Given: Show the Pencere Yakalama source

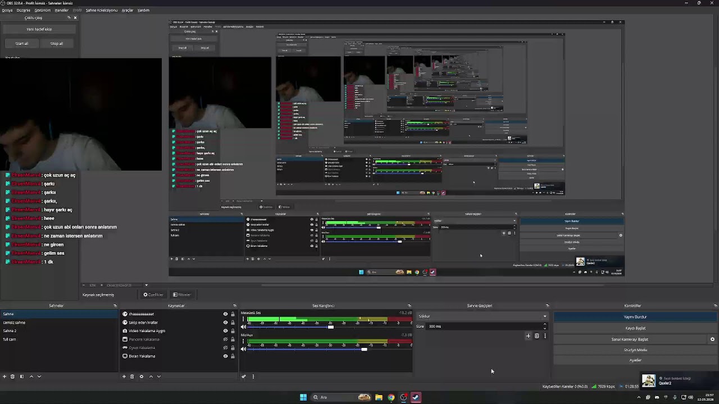Looking at the screenshot, I should pyautogui.click(x=225, y=339).
